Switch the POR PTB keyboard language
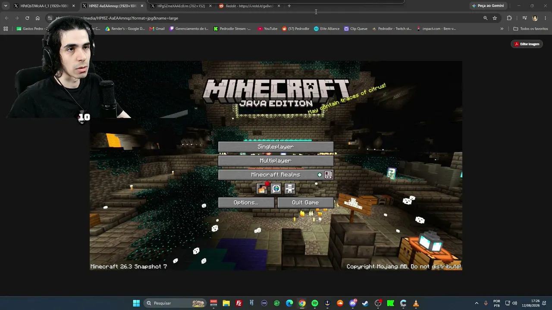552x310 pixels. click(497, 303)
